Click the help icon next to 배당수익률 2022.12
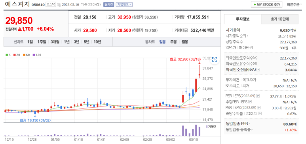306x144 pixels. (260, 114)
